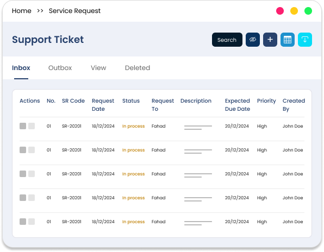Viewport: 324px width, 252px height.
Task: Select the View tab
Action: 98,68
